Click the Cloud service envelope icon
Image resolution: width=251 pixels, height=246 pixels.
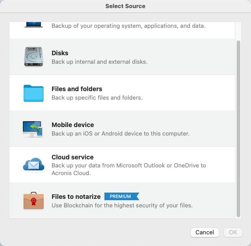[34, 164]
